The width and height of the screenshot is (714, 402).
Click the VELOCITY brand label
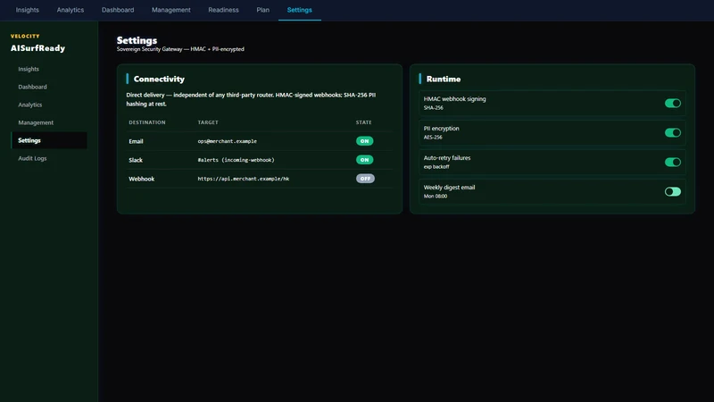25,36
